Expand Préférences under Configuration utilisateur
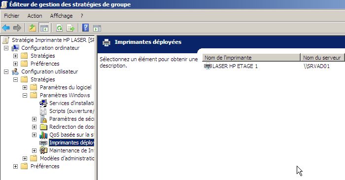This screenshot has width=345, height=180. pyautogui.click(x=15, y=166)
